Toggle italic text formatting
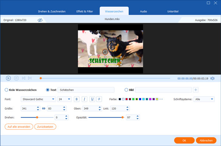The width and height of the screenshot is (221, 146). pyautogui.click(x=84, y=99)
